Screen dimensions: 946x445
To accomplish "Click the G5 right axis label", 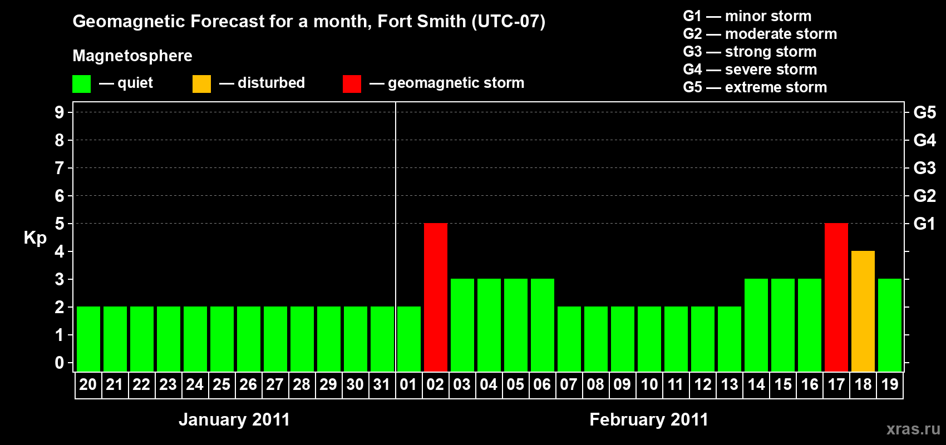I will [925, 112].
